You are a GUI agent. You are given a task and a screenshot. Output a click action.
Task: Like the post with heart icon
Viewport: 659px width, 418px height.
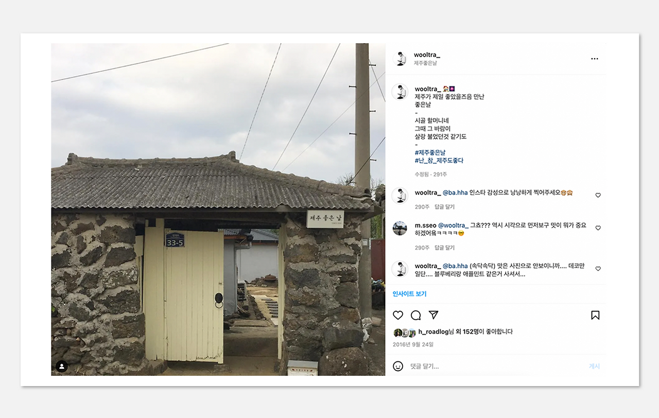[x=398, y=315]
